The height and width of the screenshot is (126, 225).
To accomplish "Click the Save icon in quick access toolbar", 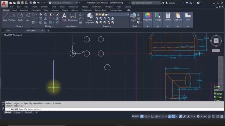I will pos(19,3).
